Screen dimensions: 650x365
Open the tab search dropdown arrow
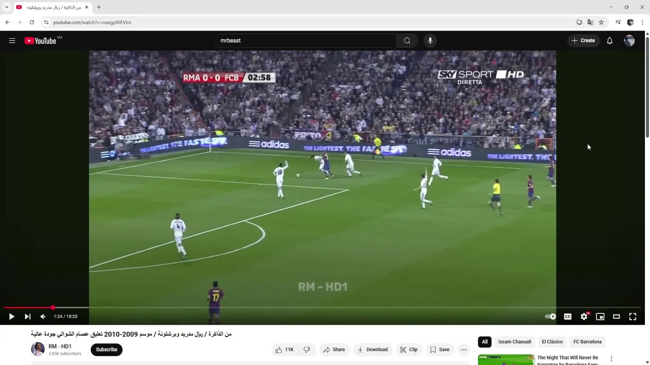coord(7,7)
